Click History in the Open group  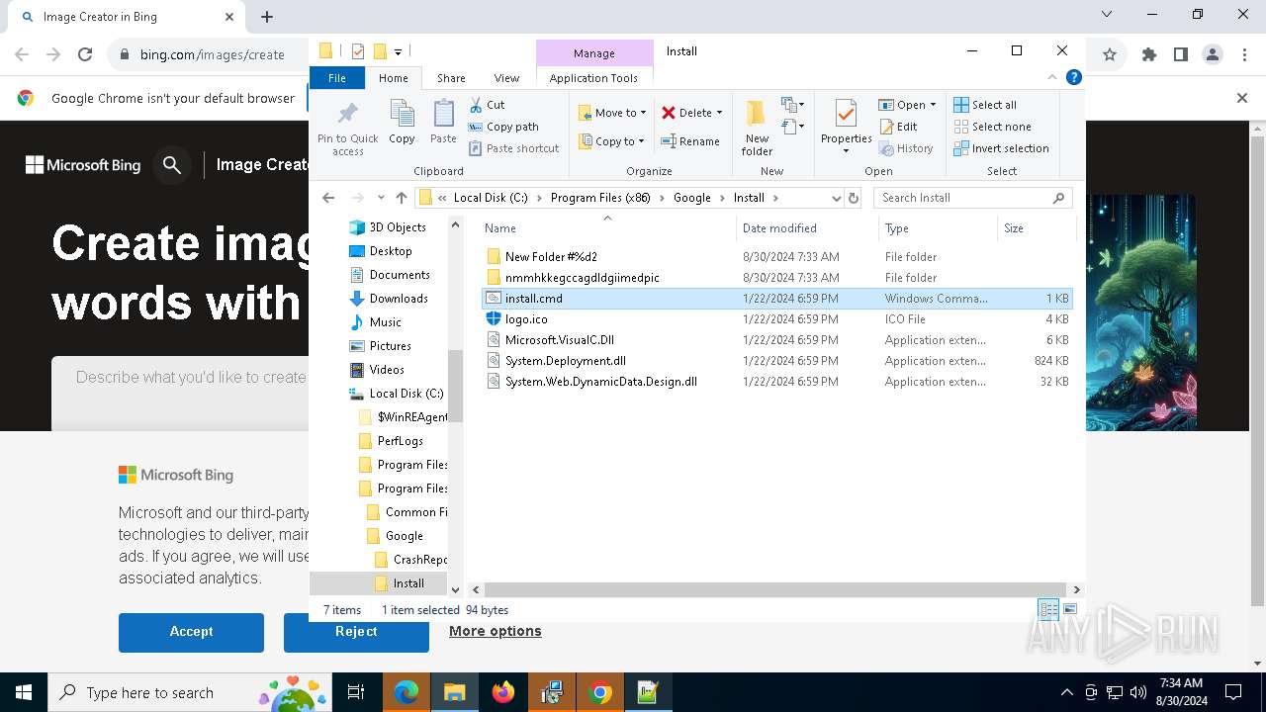[905, 148]
